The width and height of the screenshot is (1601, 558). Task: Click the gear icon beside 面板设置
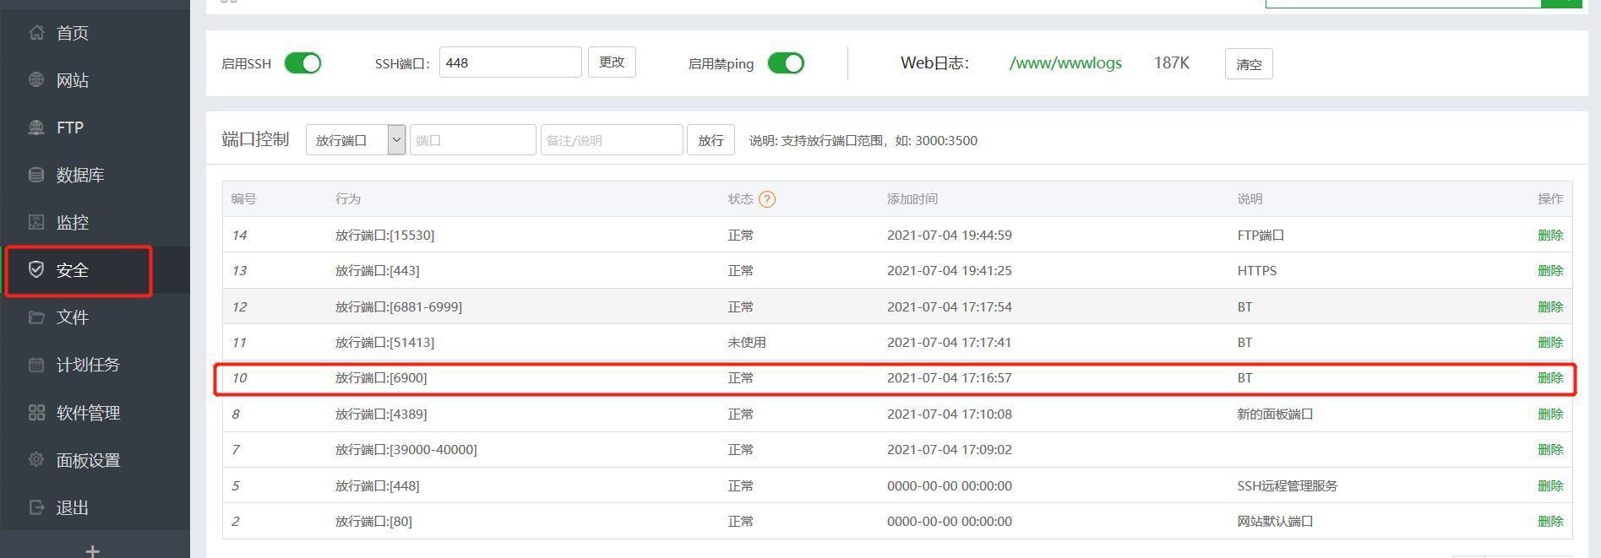point(36,460)
